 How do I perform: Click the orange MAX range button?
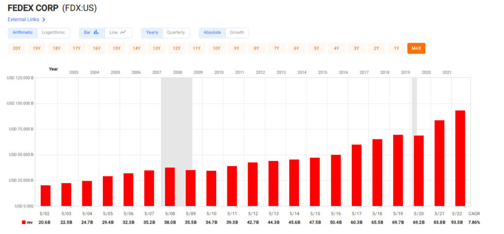coord(416,48)
